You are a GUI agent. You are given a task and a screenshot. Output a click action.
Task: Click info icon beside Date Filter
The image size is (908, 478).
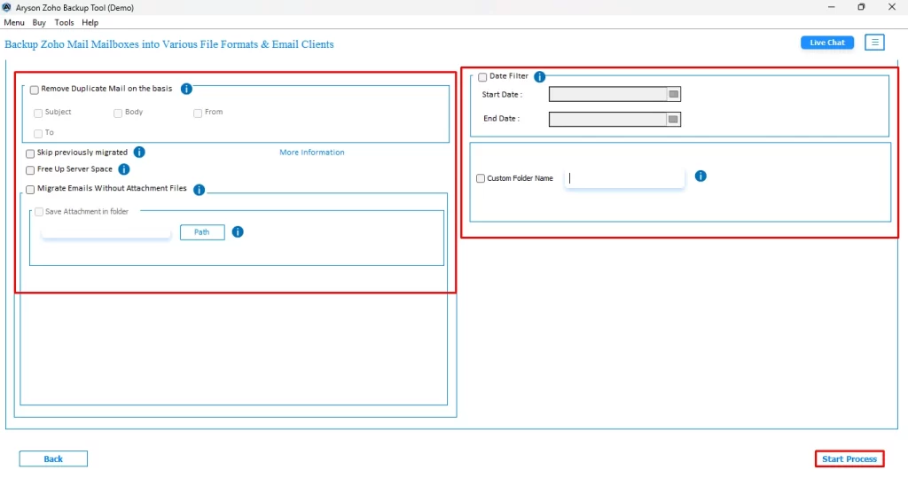[x=539, y=76]
